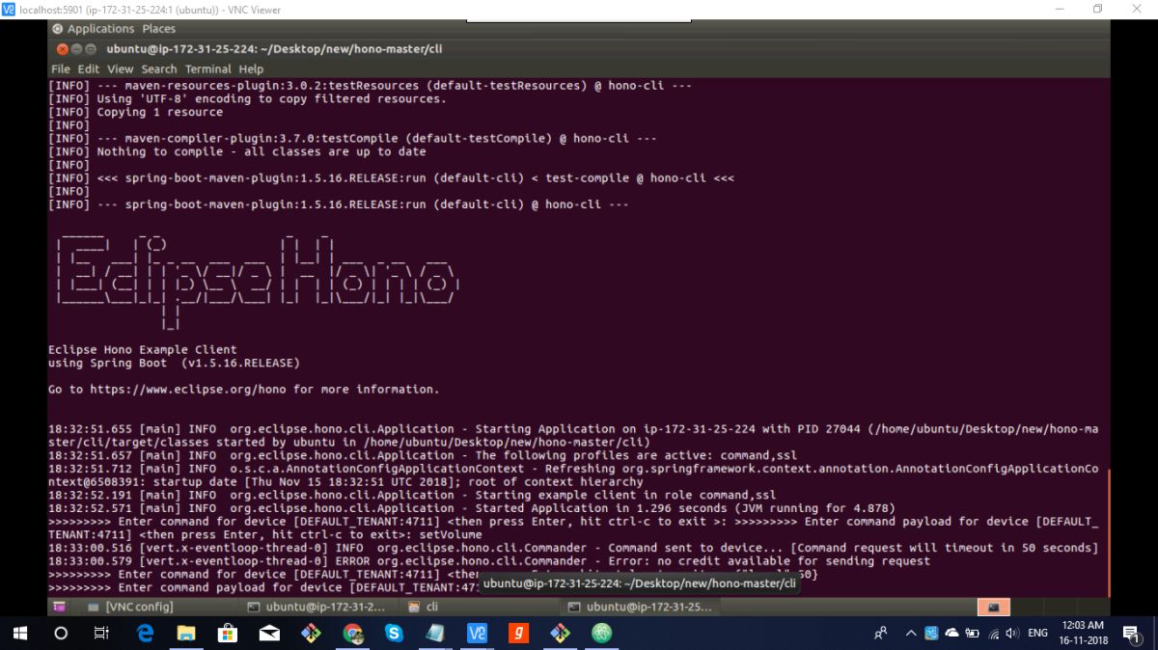Open the green round app icon on taskbar

602,634
